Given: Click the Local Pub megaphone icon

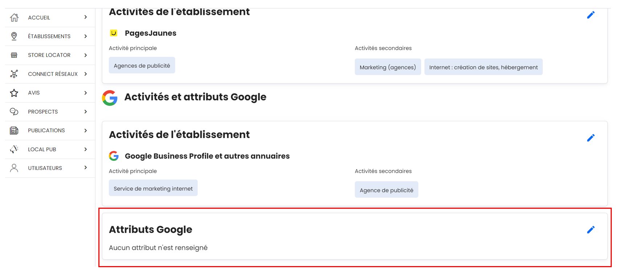Looking at the screenshot, I should pyautogui.click(x=14, y=149).
